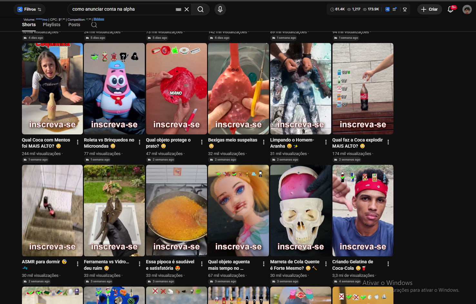Open the frying pan popcorn thumbnail
This screenshot has width=476, height=304.
pyautogui.click(x=176, y=211)
